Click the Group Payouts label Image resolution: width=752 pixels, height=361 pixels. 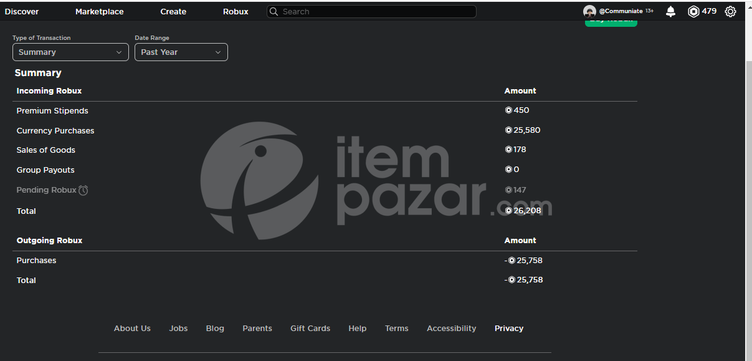click(x=45, y=170)
